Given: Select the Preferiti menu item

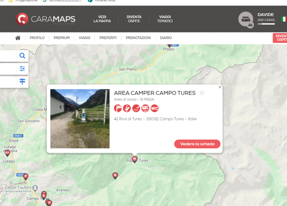Looking at the screenshot, I should [x=108, y=38].
